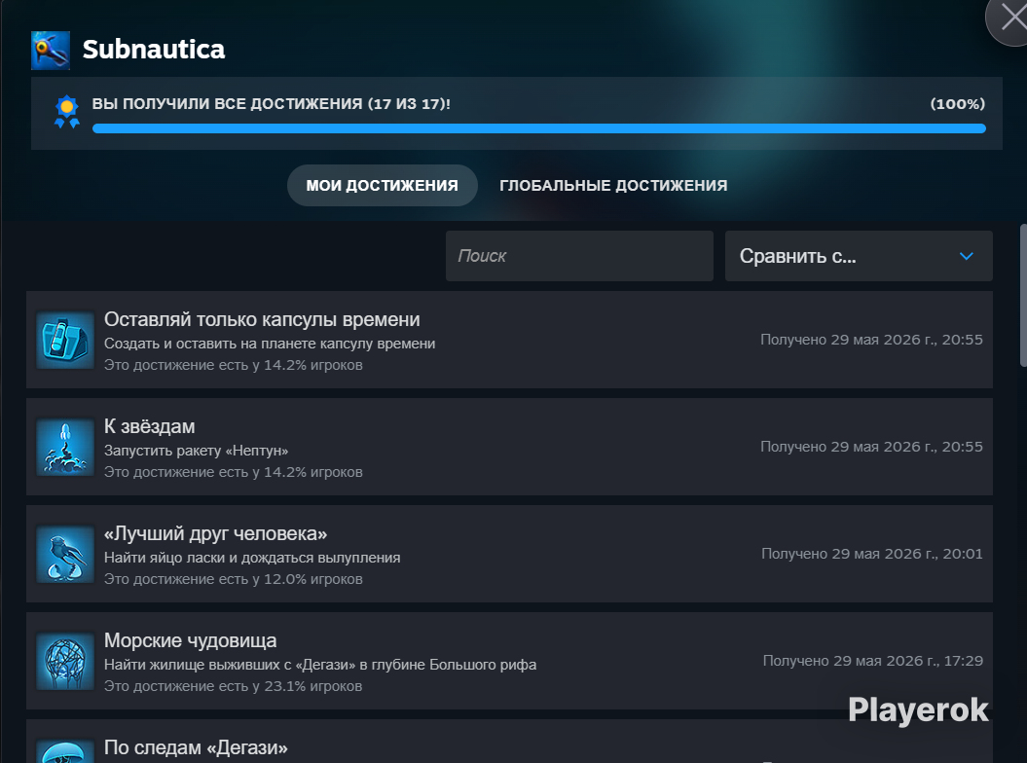This screenshot has height=763, width=1027.
Task: Click the 20:55 timestamp of time capsule achievement
Action: [872, 340]
